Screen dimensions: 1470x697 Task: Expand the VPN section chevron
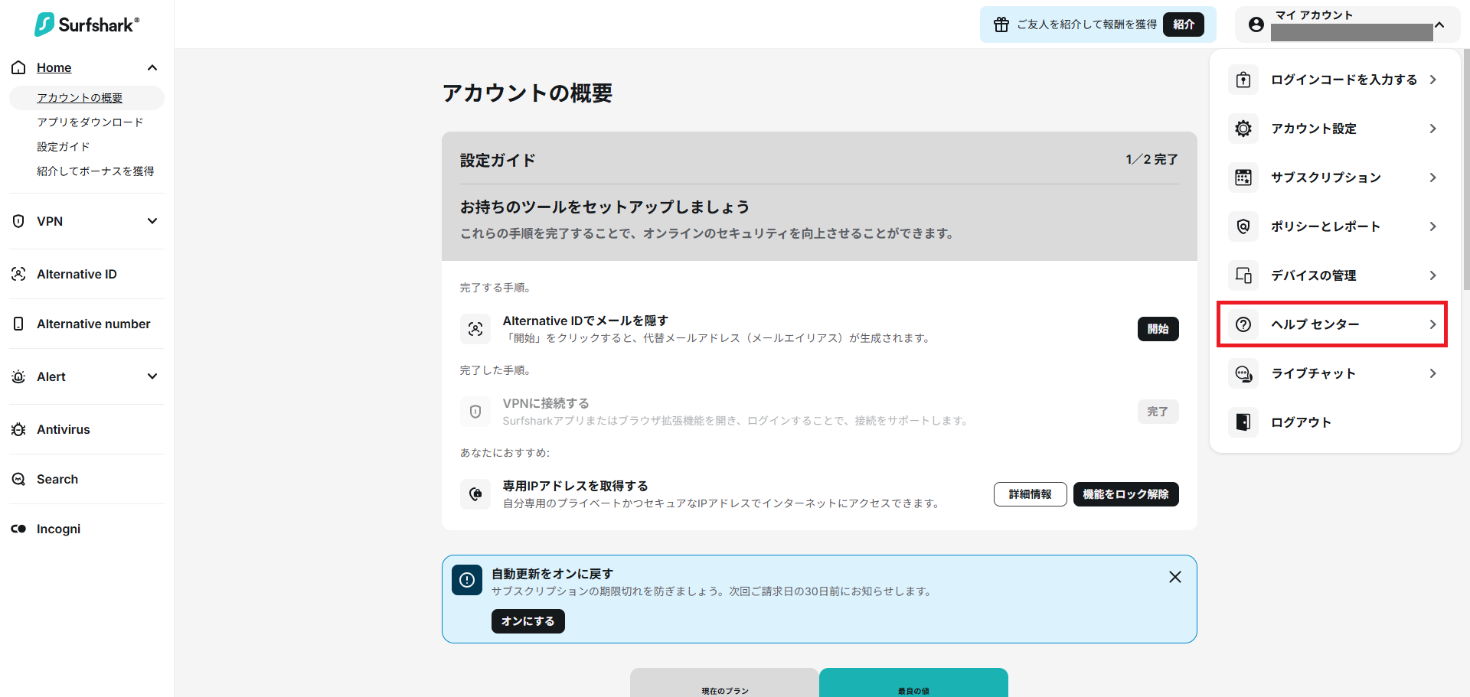(x=152, y=221)
